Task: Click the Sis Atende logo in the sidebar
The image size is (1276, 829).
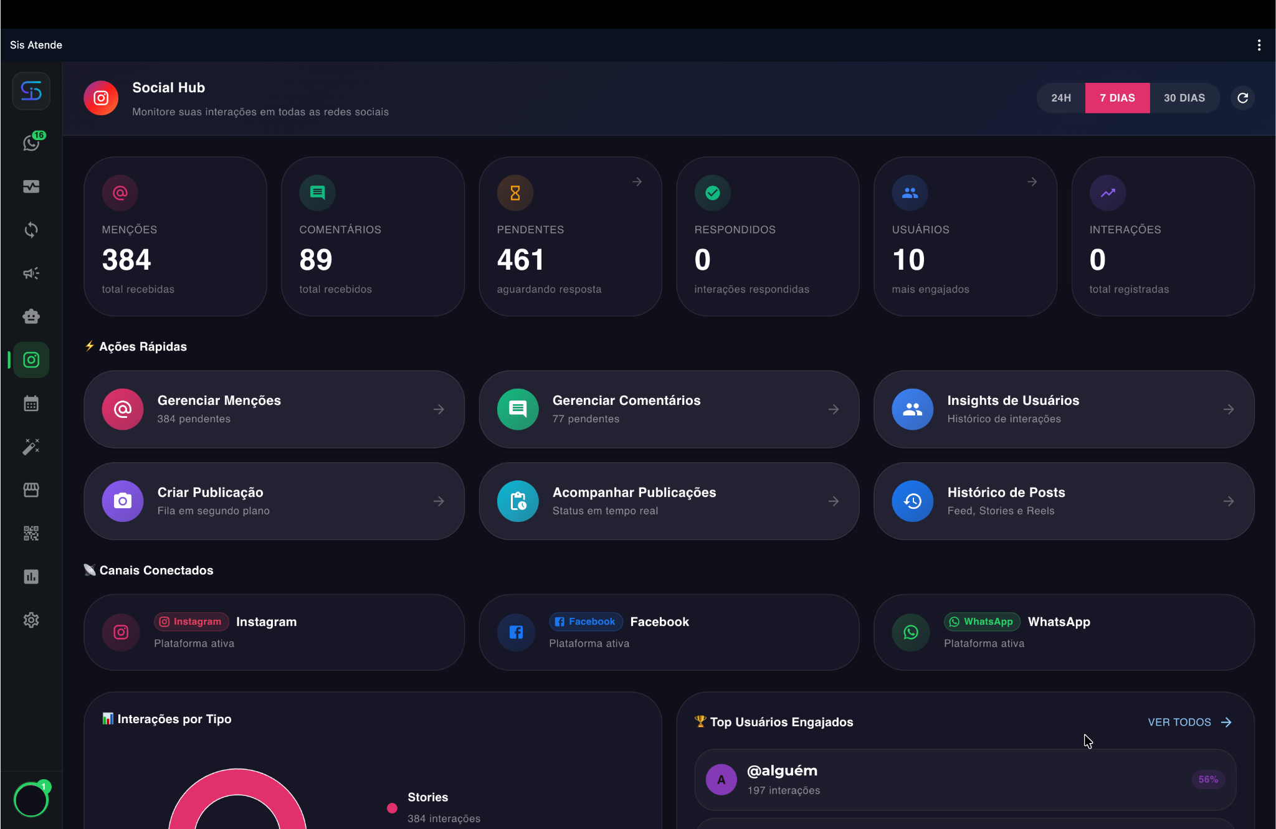Action: click(31, 92)
